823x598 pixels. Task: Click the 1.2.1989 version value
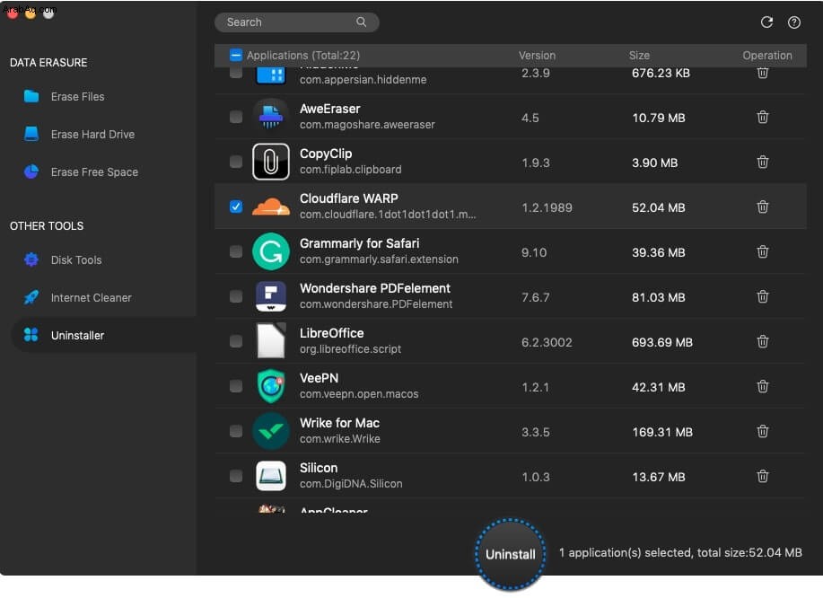[x=547, y=207]
